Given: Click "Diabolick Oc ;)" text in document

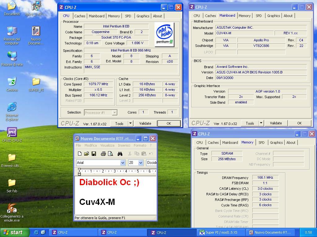Looking at the screenshot, I should (x=109, y=182).
